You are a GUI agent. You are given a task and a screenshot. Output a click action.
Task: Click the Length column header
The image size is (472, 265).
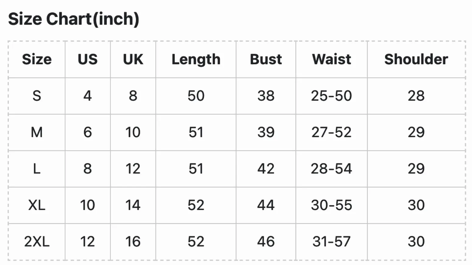pyautogui.click(x=196, y=59)
